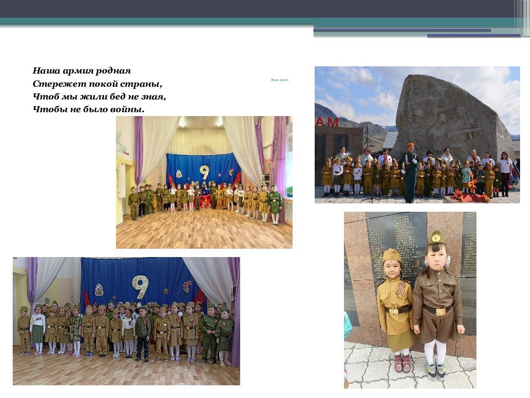The width and height of the screenshot is (530, 398).
Task: Click the poem line "Наша армия родная"
Action: (81, 71)
